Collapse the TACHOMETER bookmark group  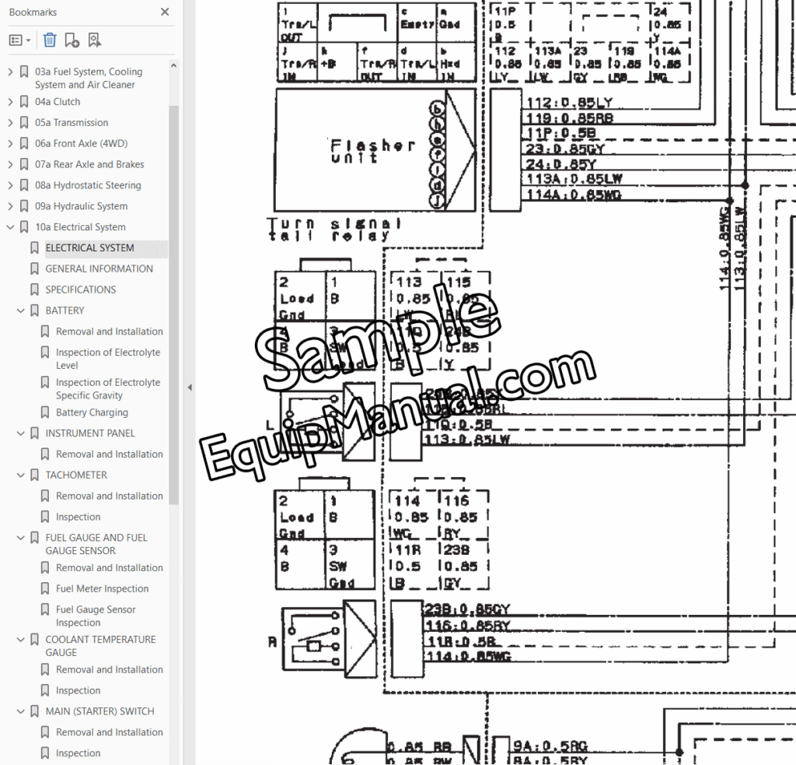coord(21,475)
